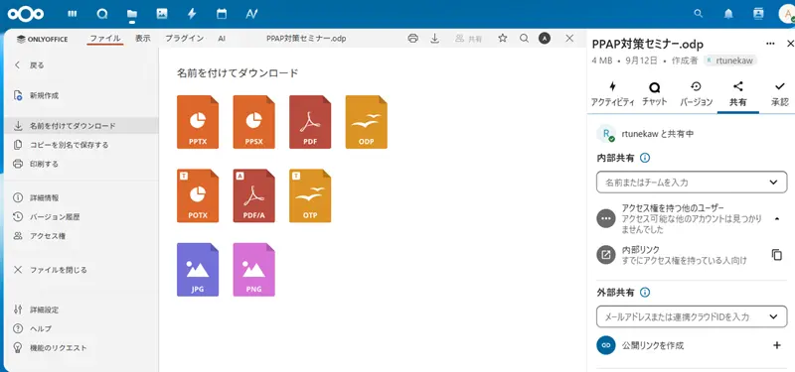Click info icon next to 内部共有
The width and height of the screenshot is (795, 372).
[x=645, y=158]
